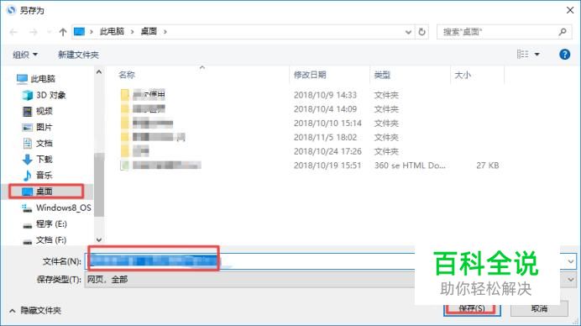This screenshot has width=581, height=326.
Task: Open 下载 folder in the sidebar
Action: 38,159
